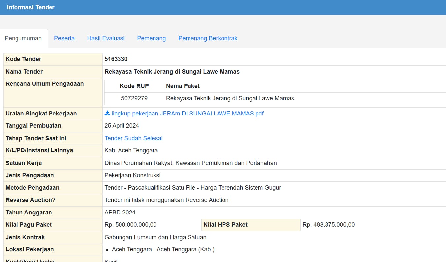Click the Rencana Umum Pengadaan label
The width and height of the screenshot is (446, 262).
45,84
